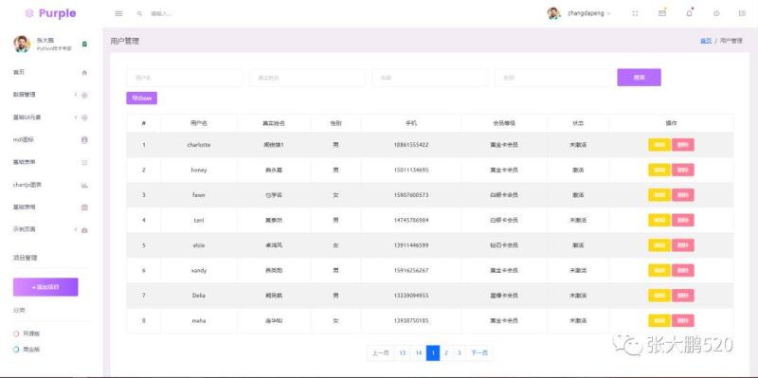This screenshot has height=378, width=758.
Task: Expand the 基础UI元素 menu chevron
Action: pos(76,117)
